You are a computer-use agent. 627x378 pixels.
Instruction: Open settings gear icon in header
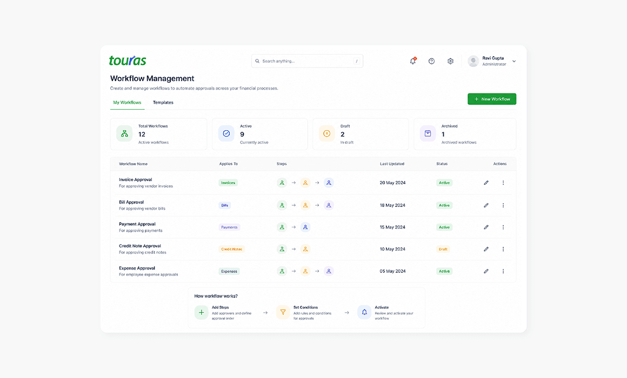tap(450, 61)
